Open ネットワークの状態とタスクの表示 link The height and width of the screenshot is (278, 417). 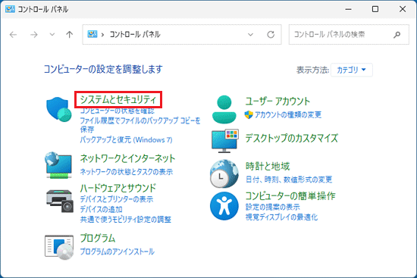(x=127, y=172)
